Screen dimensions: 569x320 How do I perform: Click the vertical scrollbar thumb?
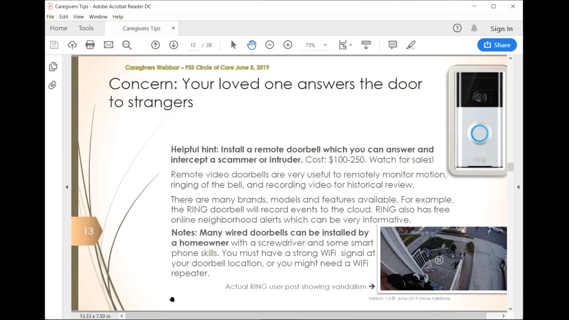510,167
